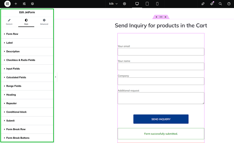
Task: Expand the Range Fields section
Action: [27, 86]
